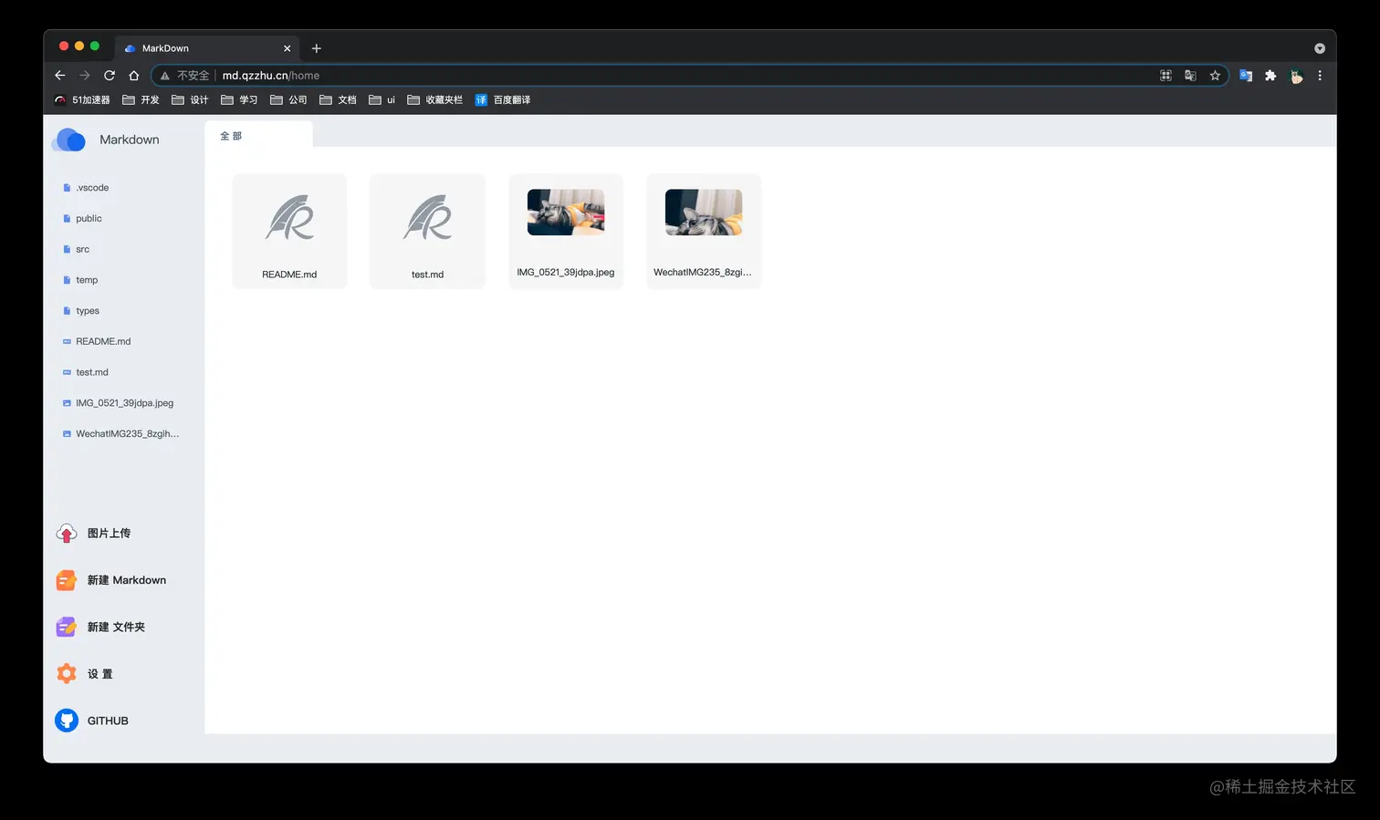This screenshot has height=820, width=1380.
Task: Switch to the MarkDown browser tab
Action: point(207,48)
